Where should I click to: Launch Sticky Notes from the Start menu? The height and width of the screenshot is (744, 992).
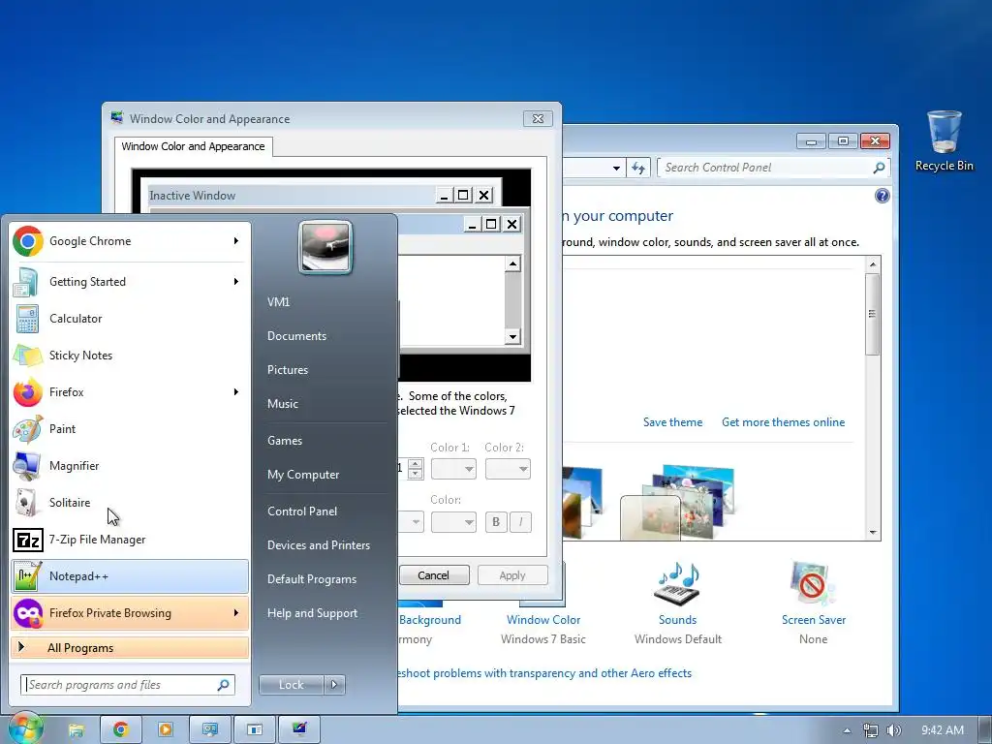130,355
